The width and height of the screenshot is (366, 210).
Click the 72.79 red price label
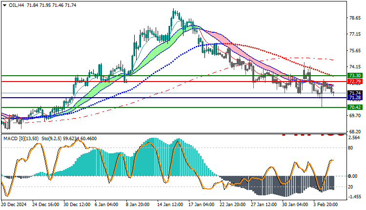tap(355, 82)
